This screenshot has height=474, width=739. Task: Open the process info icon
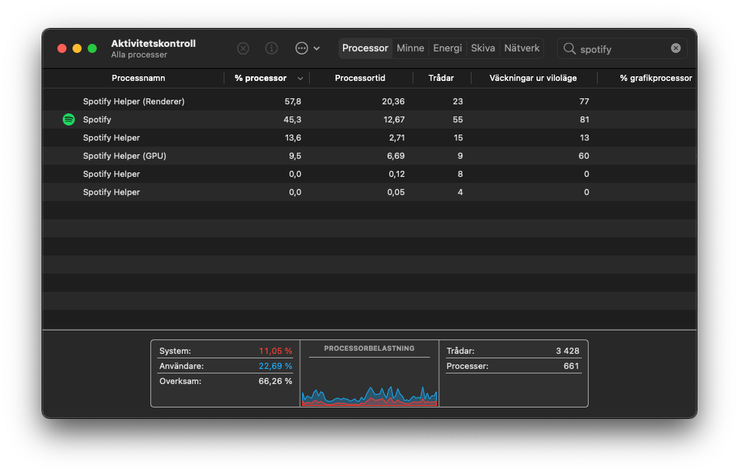[271, 48]
